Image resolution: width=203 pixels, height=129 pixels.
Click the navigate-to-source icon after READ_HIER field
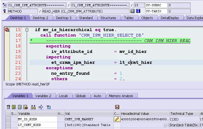point(132,11)
